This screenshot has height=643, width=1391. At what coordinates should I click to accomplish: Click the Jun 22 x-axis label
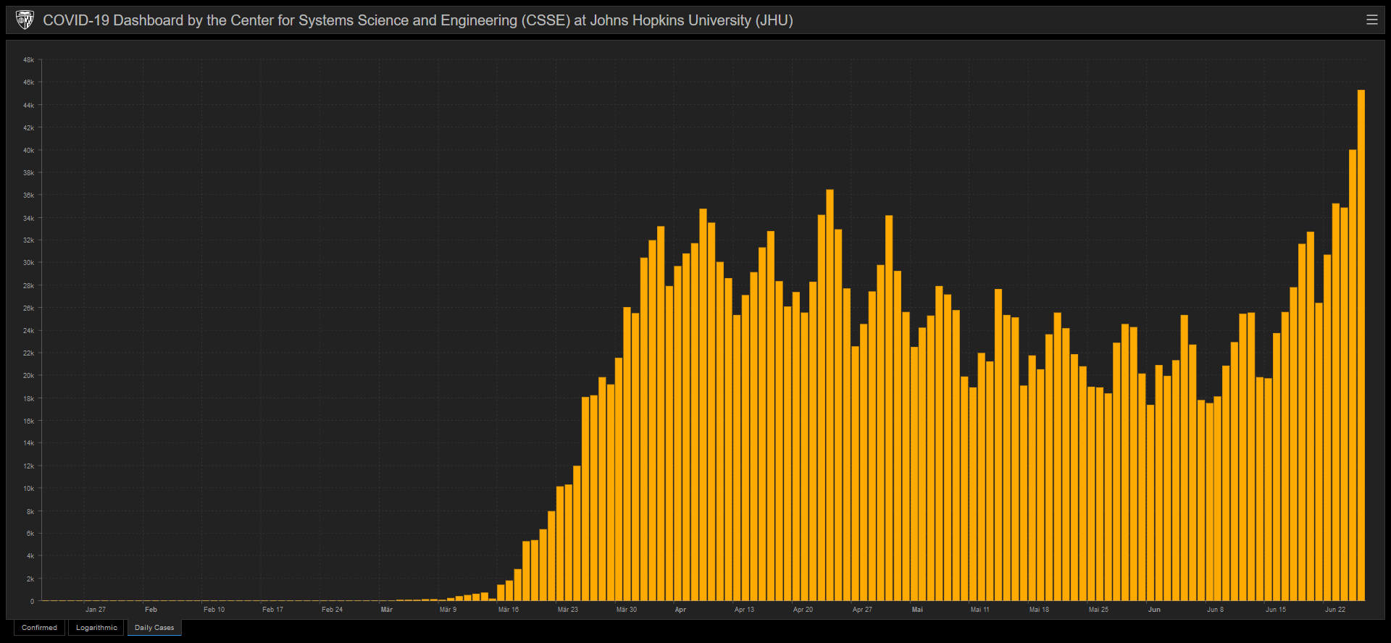[x=1334, y=610]
